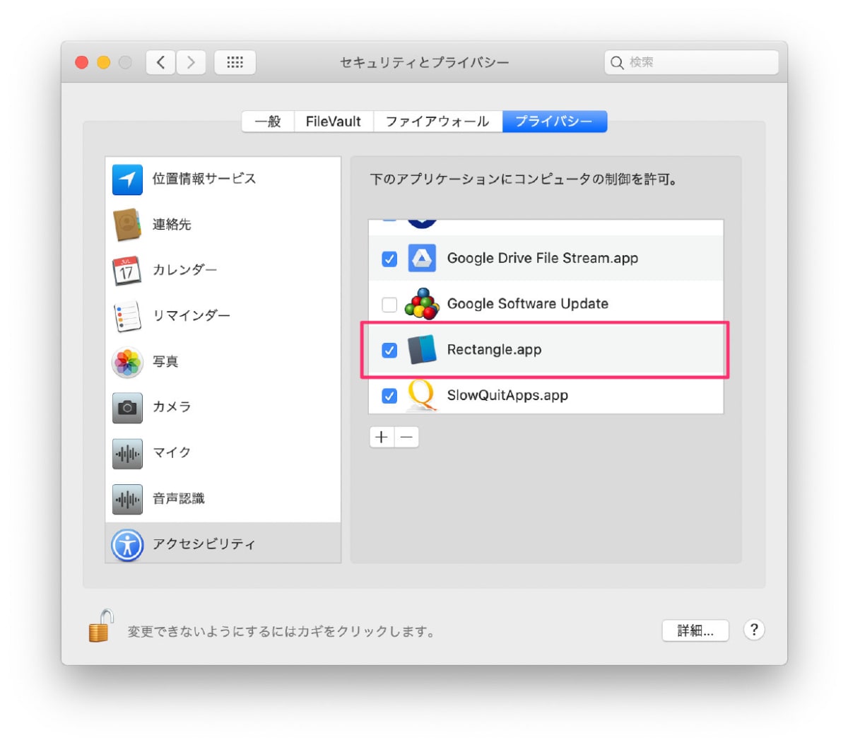Select the 連絡先 label
The image size is (848, 745).
(x=172, y=225)
